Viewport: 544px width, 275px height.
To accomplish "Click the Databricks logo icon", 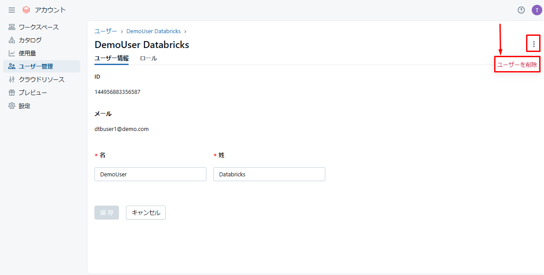I will click(26, 10).
